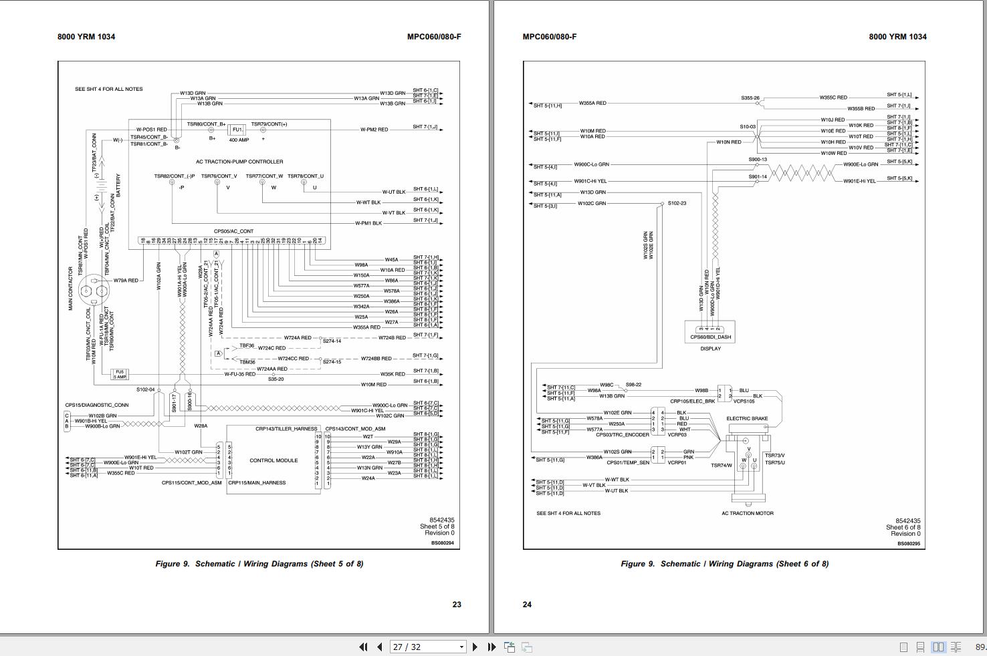Screen dimensions: 987x656
Task: Switch to single page view layout
Action: pos(903,647)
